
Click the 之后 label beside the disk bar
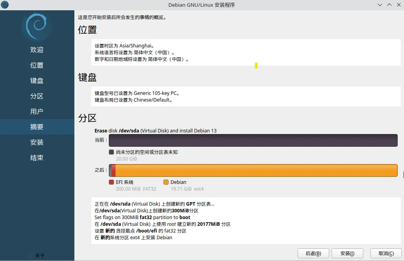click(101, 170)
